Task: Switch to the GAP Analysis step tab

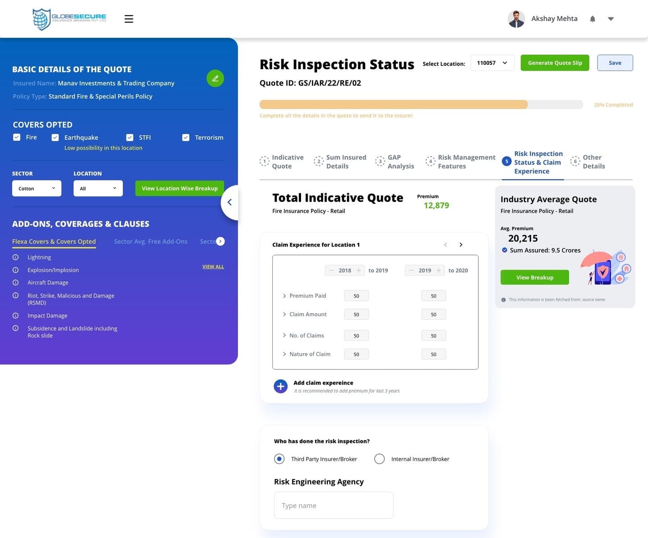Action: (395, 162)
